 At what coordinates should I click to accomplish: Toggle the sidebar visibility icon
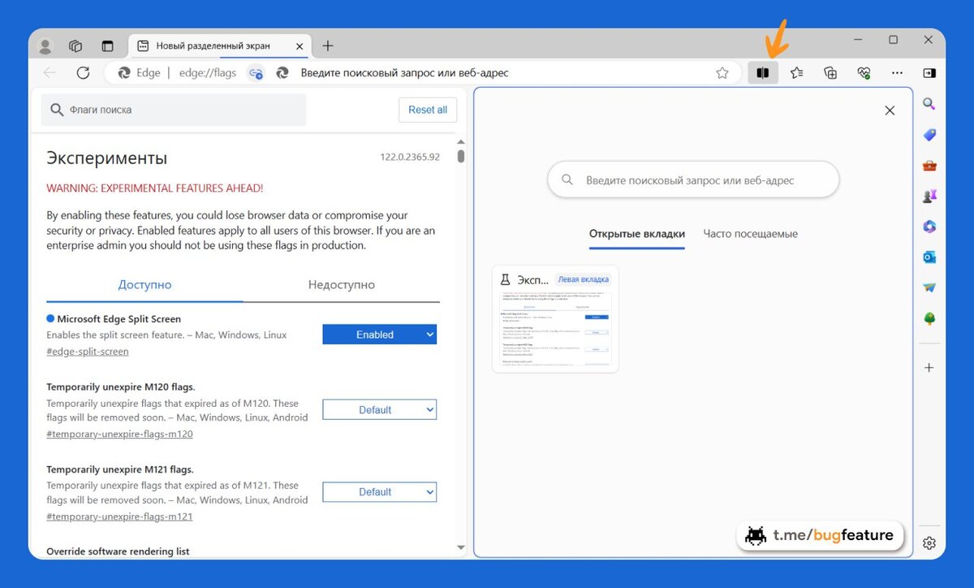[929, 73]
